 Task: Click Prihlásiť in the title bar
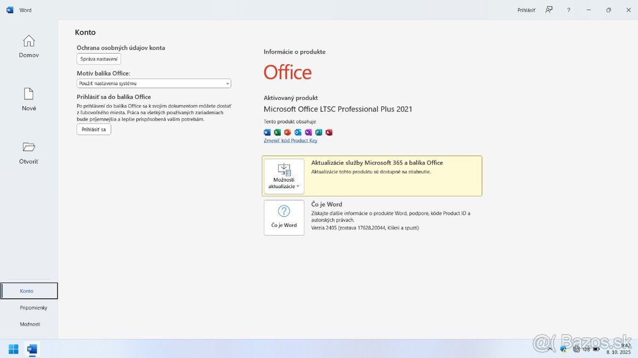click(526, 10)
